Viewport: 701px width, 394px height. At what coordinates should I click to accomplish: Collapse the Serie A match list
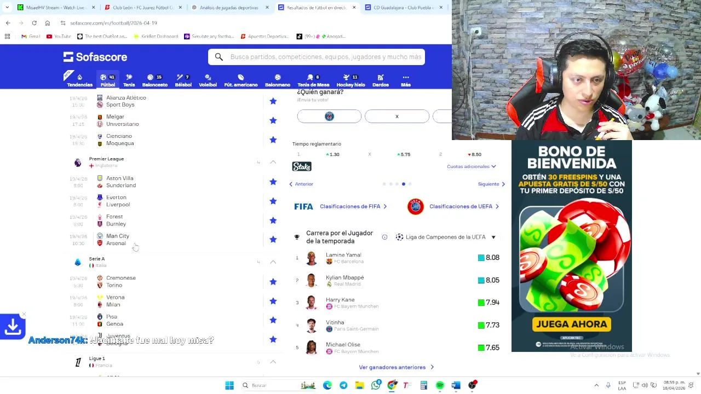[x=273, y=262]
